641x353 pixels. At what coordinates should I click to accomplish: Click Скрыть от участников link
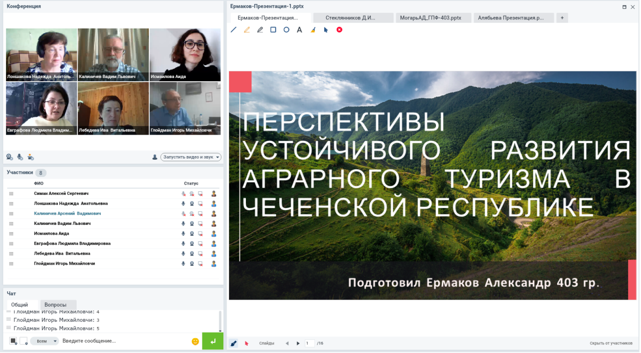click(x=611, y=343)
